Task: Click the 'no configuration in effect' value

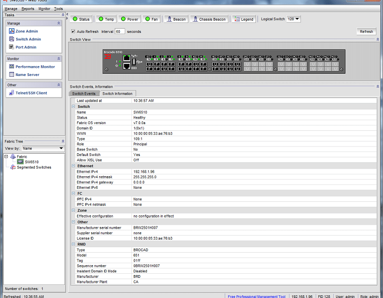Action: [154, 216]
